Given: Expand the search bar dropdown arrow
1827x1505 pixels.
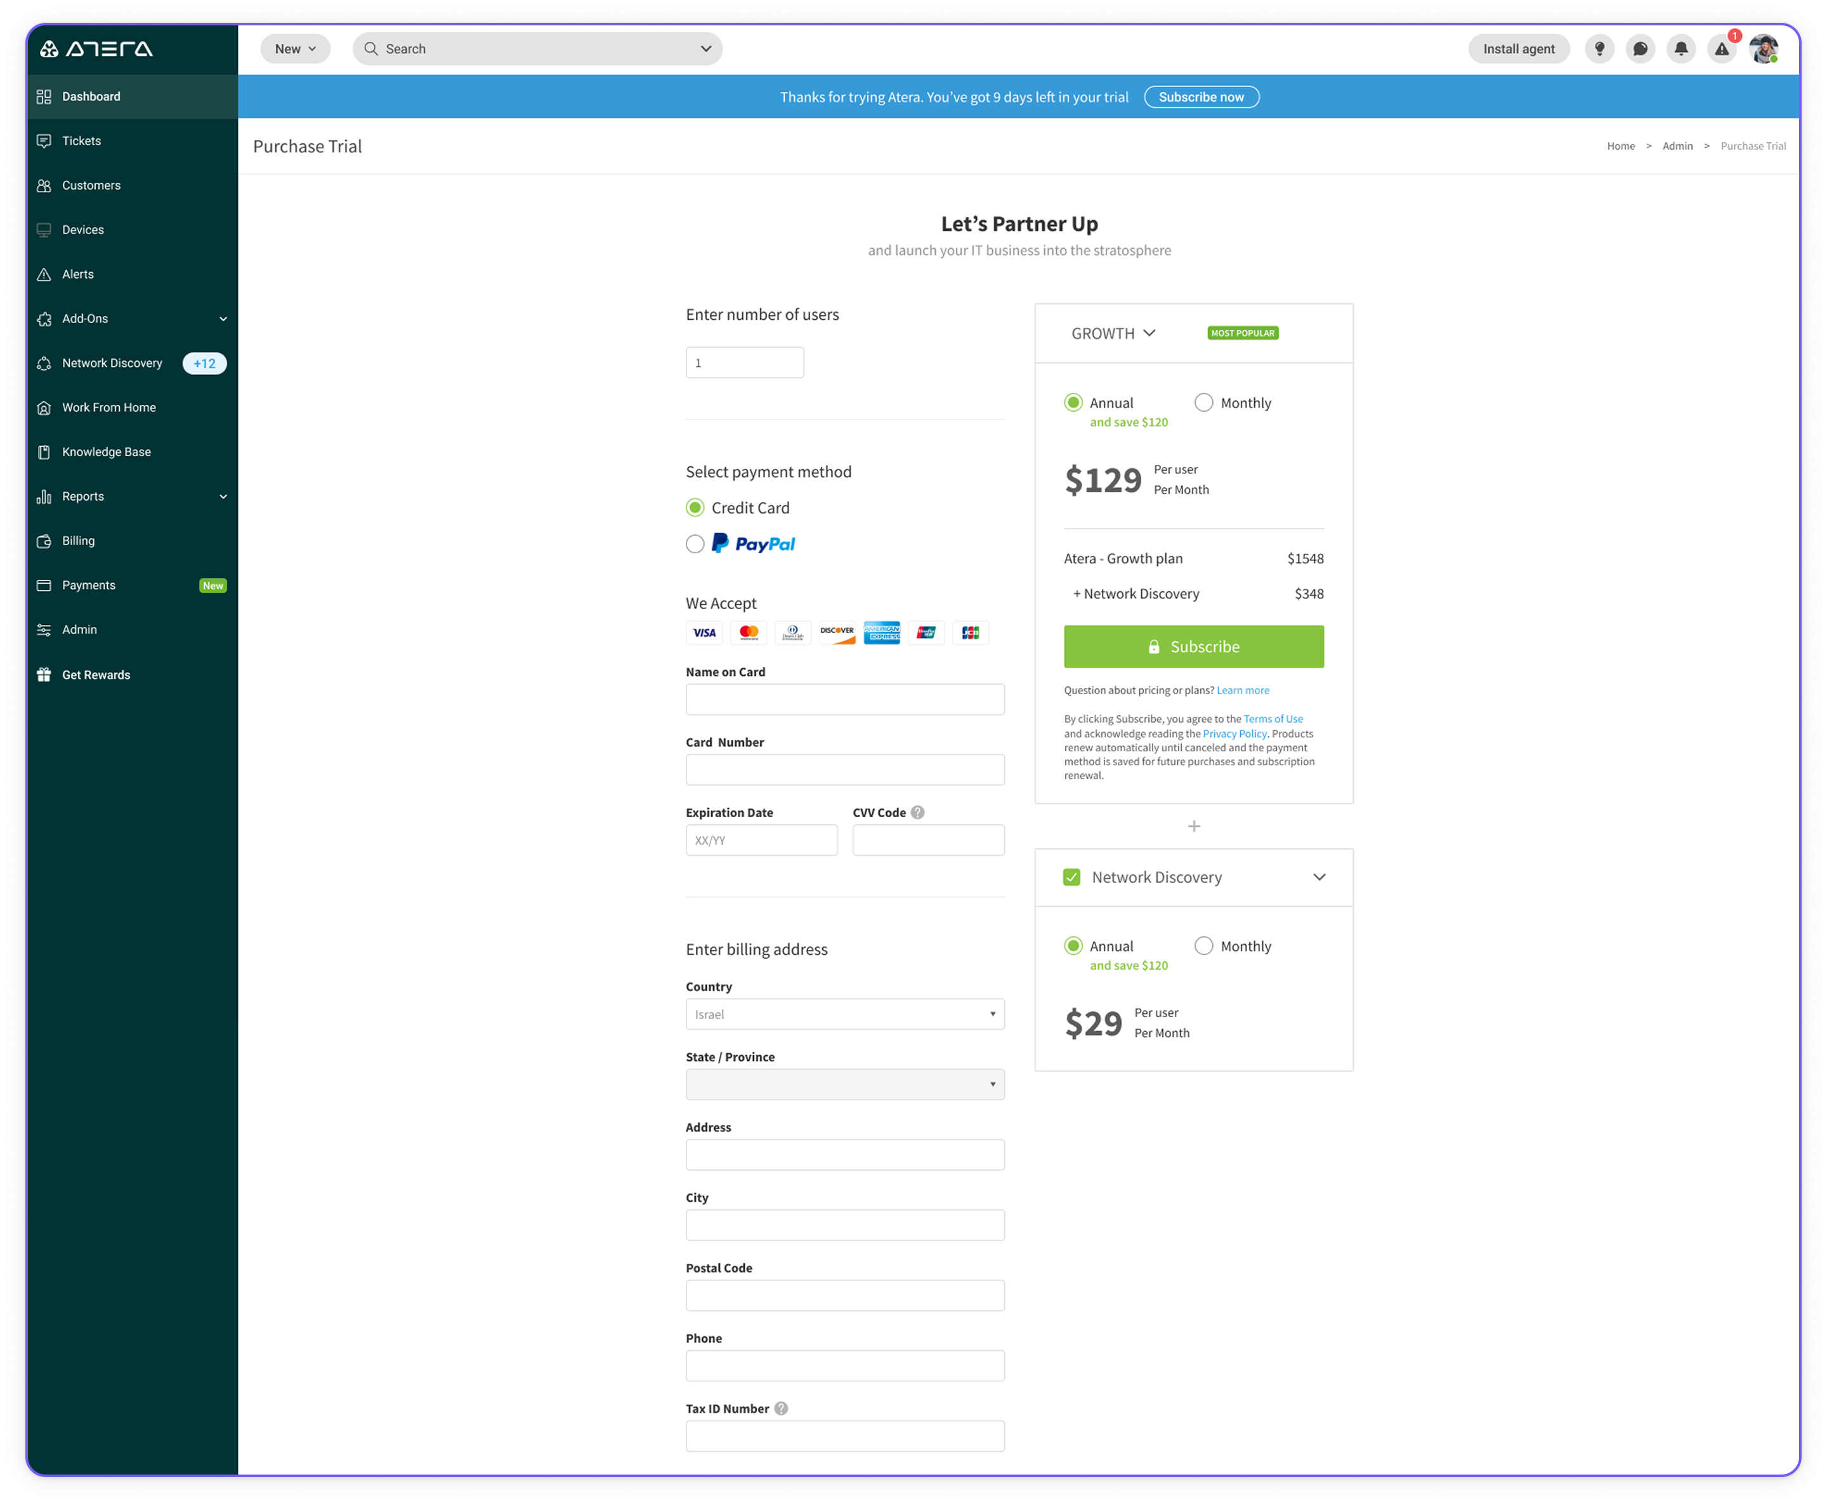Looking at the screenshot, I should [x=705, y=49].
